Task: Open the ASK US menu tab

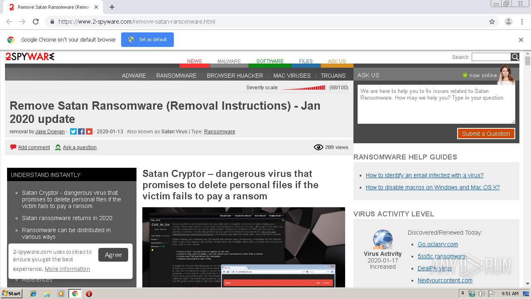Action: coord(337,61)
